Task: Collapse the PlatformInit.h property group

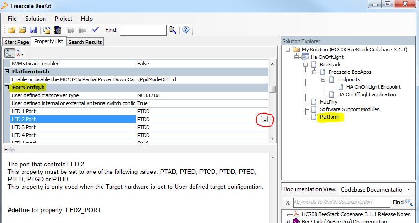Action: point(7,72)
